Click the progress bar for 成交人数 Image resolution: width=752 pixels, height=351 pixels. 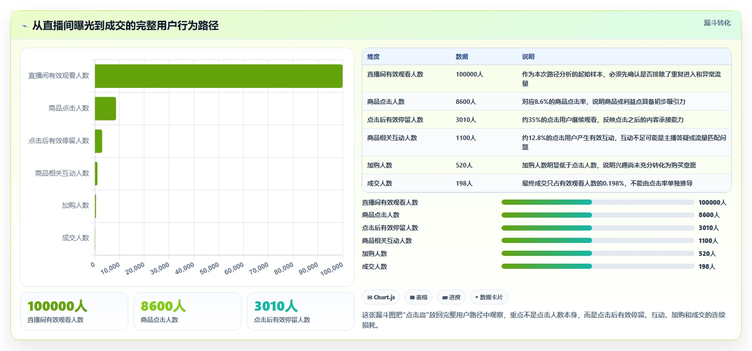[x=598, y=266]
